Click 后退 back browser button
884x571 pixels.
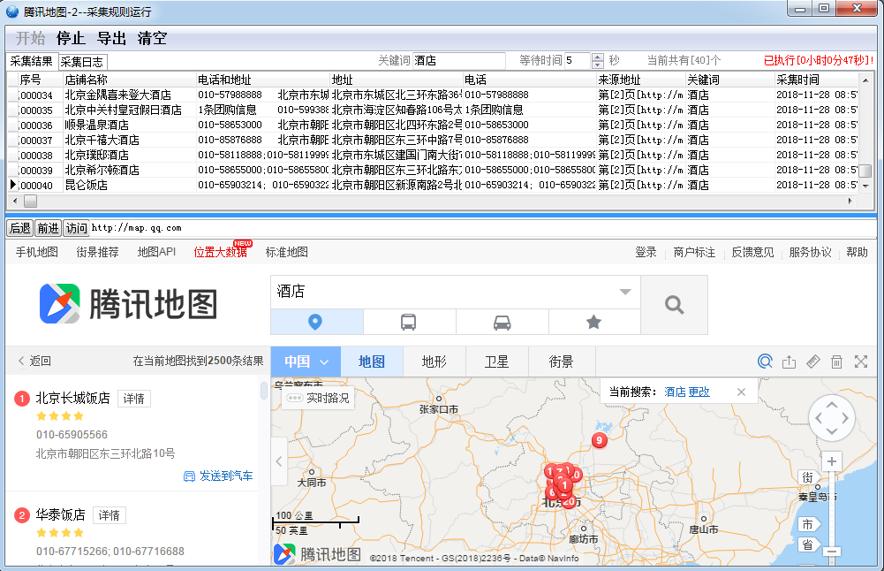19,228
